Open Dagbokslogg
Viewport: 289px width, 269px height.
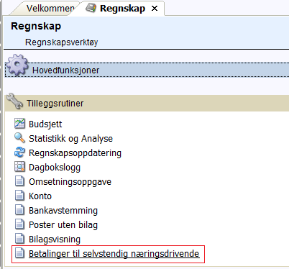point(55,168)
